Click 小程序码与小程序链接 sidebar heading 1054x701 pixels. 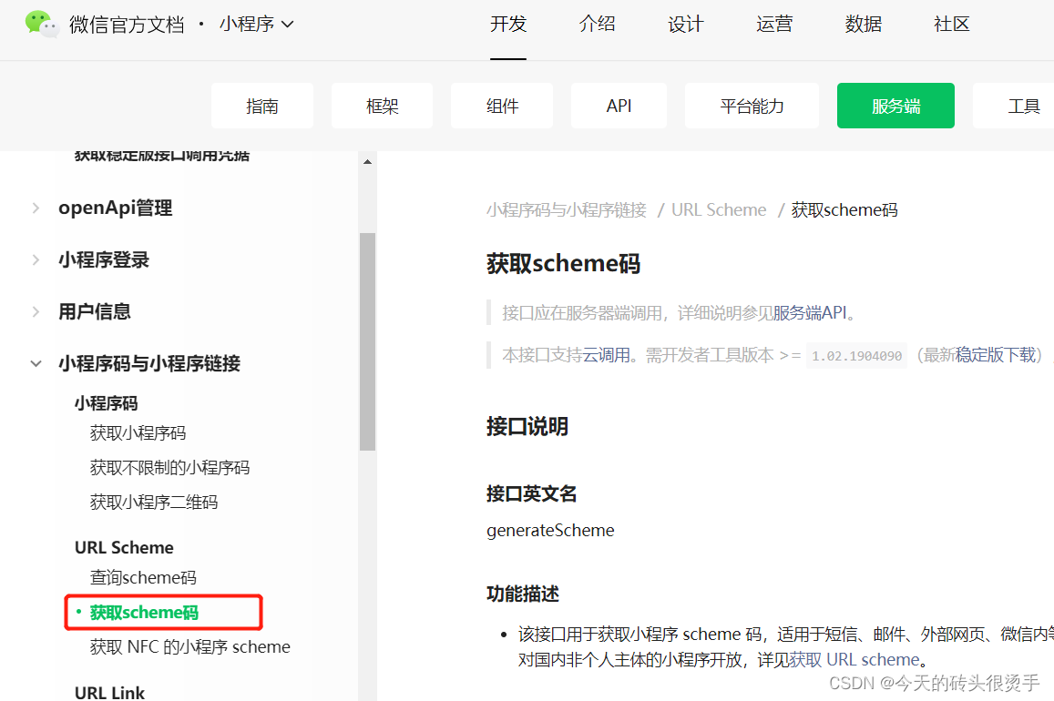tap(149, 363)
